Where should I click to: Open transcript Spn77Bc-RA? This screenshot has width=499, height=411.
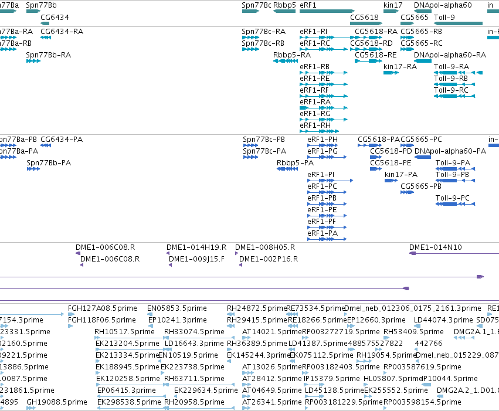point(263,32)
